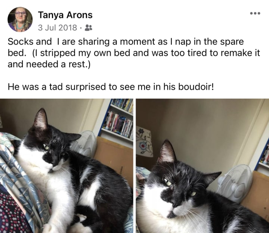269x233 pixels.
Task: Click the cat's face in the left photo
Action: point(52,151)
